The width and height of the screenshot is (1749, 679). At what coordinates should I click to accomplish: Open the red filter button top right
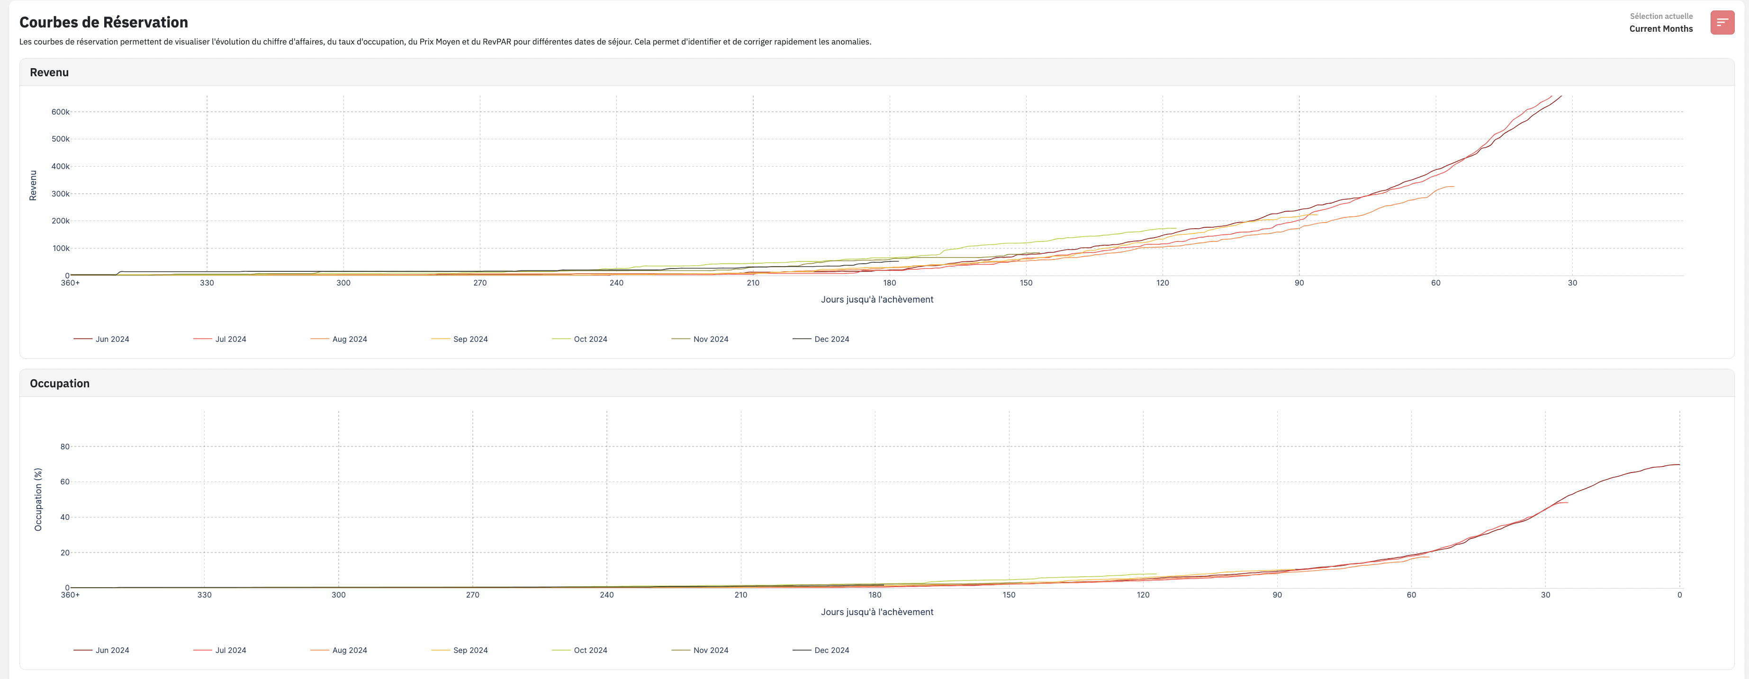[1722, 22]
